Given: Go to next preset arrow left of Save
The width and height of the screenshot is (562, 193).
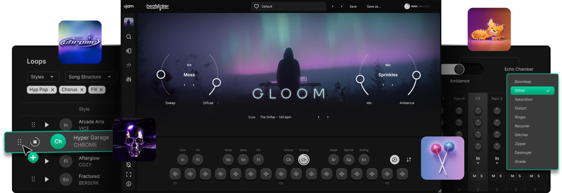Looking at the screenshot, I should coord(342,6).
